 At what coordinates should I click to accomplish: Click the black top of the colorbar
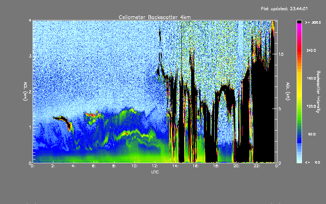coord(299,22)
